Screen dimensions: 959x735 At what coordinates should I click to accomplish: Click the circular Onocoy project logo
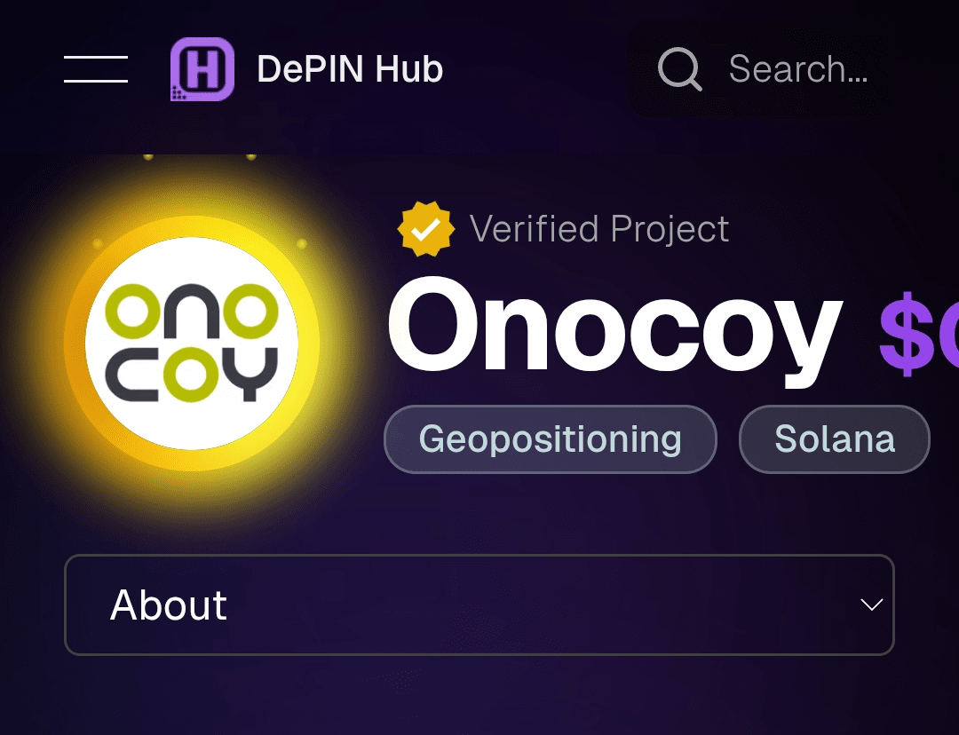pos(192,343)
